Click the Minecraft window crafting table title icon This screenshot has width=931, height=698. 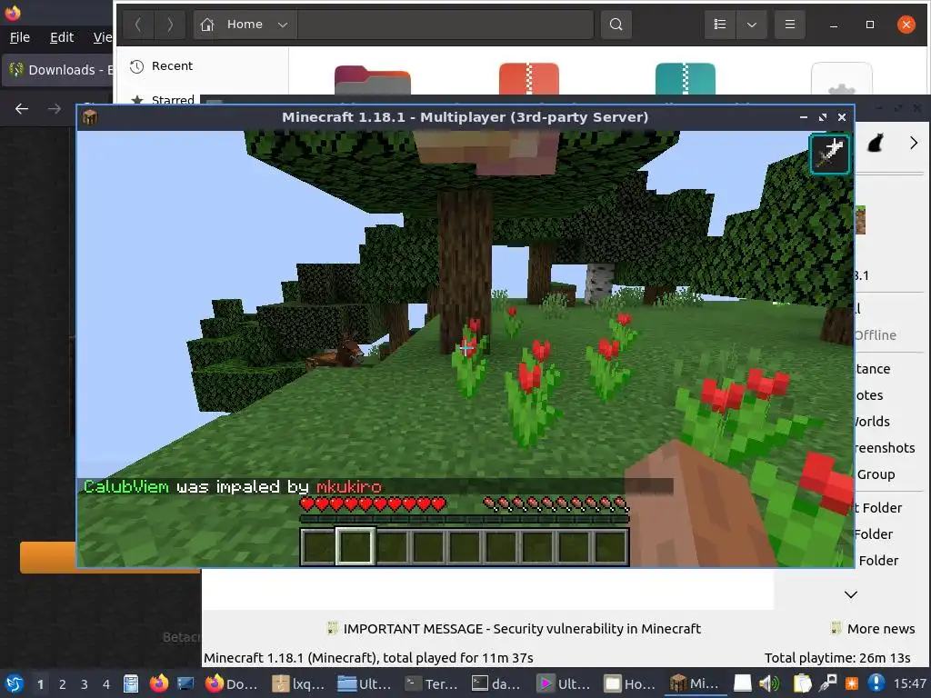coord(90,117)
